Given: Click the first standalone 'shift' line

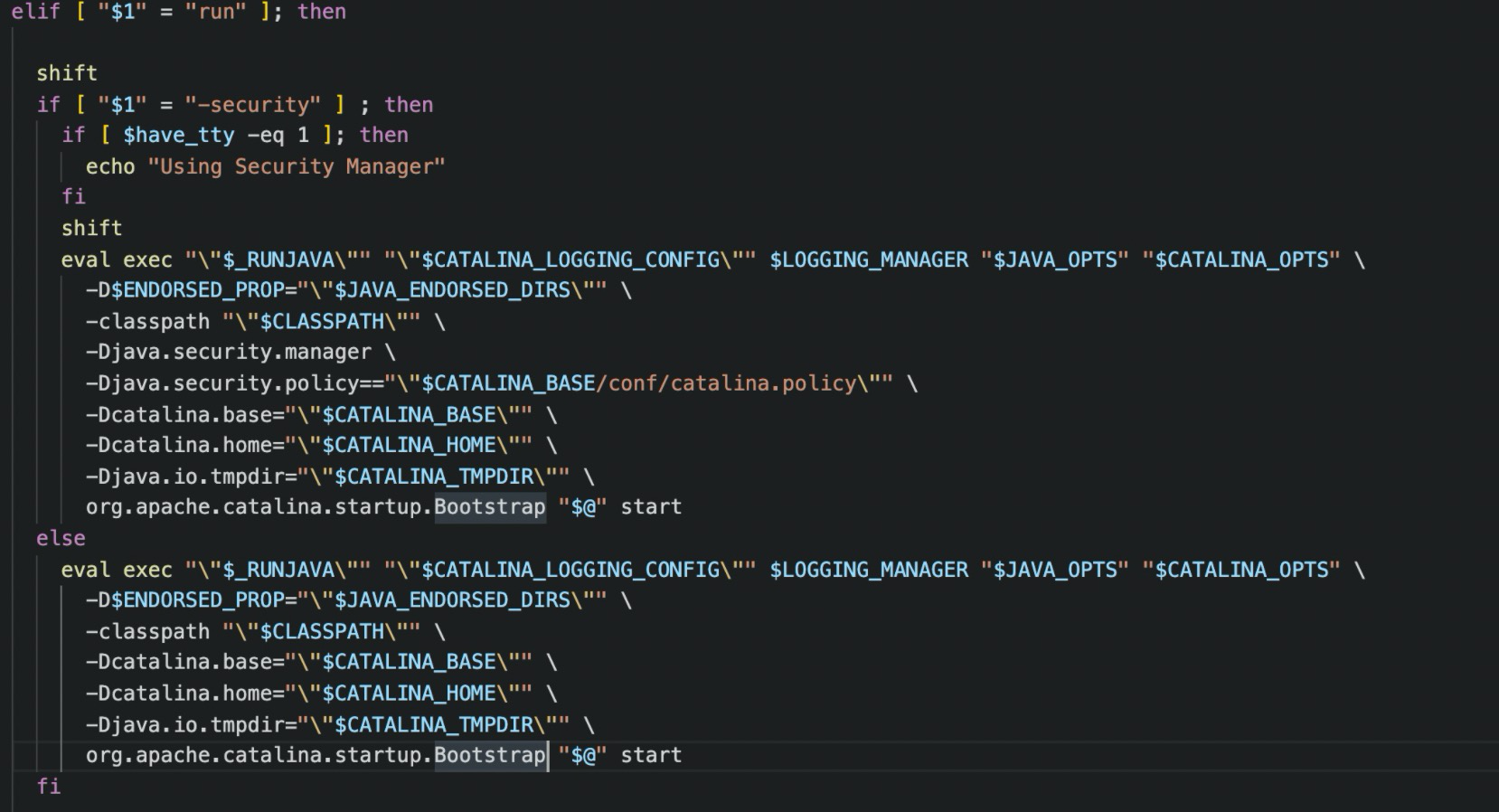Looking at the screenshot, I should (x=67, y=73).
